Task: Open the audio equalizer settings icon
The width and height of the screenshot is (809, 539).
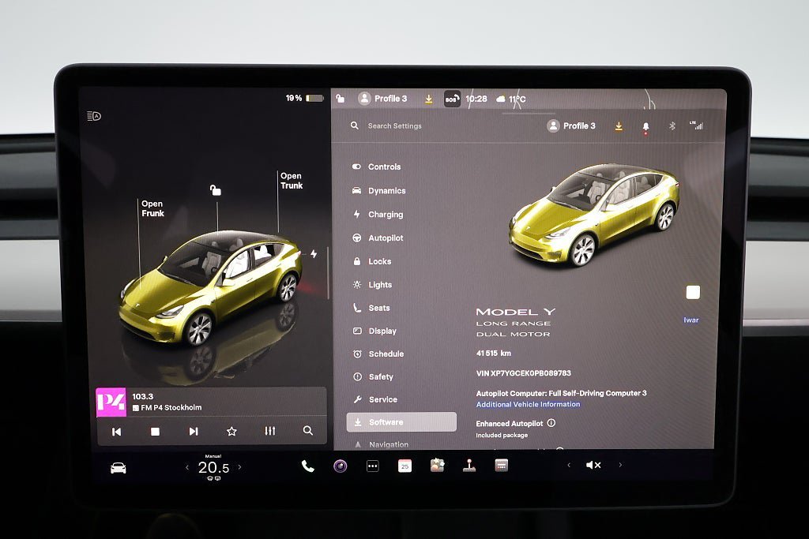Action: [x=270, y=431]
